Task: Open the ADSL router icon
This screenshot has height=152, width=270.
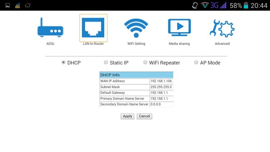Action: tap(50, 27)
